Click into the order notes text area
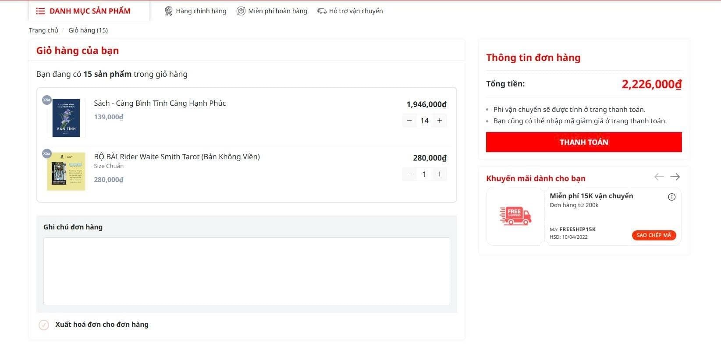721x347 pixels. 246,271
